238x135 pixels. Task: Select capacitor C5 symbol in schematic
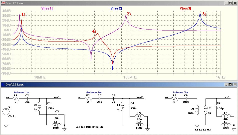pyautogui.click(x=100, y=98)
